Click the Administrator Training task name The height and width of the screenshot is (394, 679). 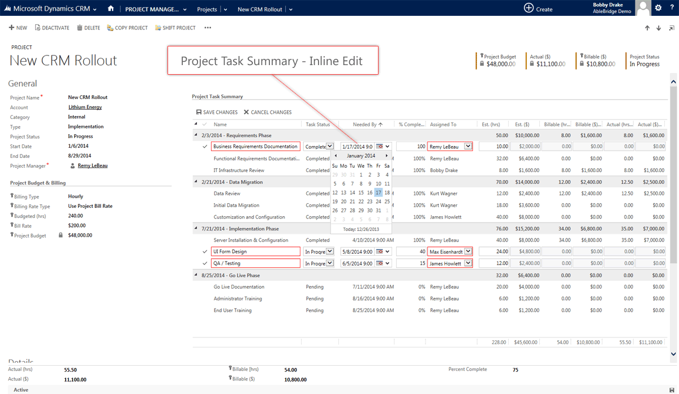238,298
